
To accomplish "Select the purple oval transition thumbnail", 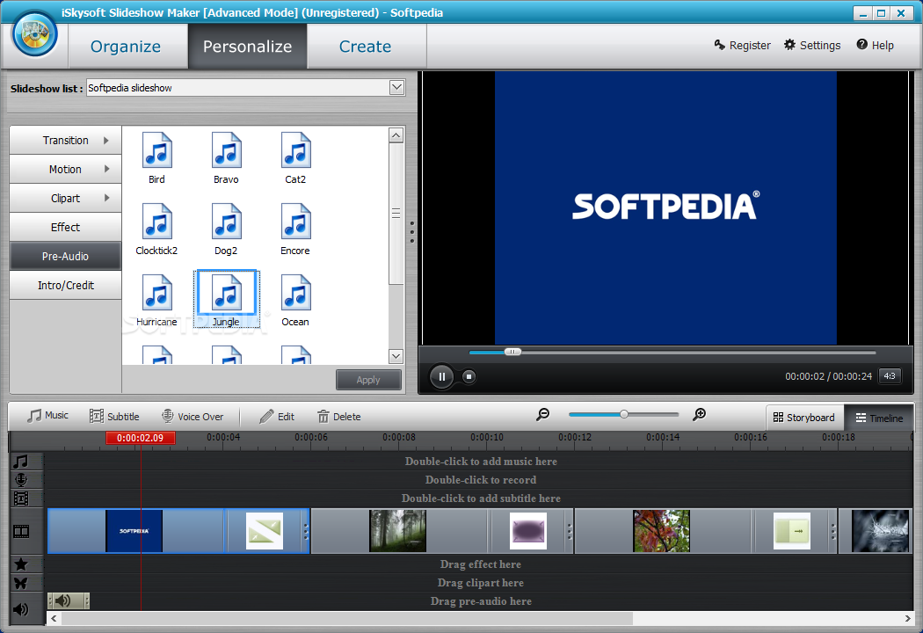I will (528, 531).
